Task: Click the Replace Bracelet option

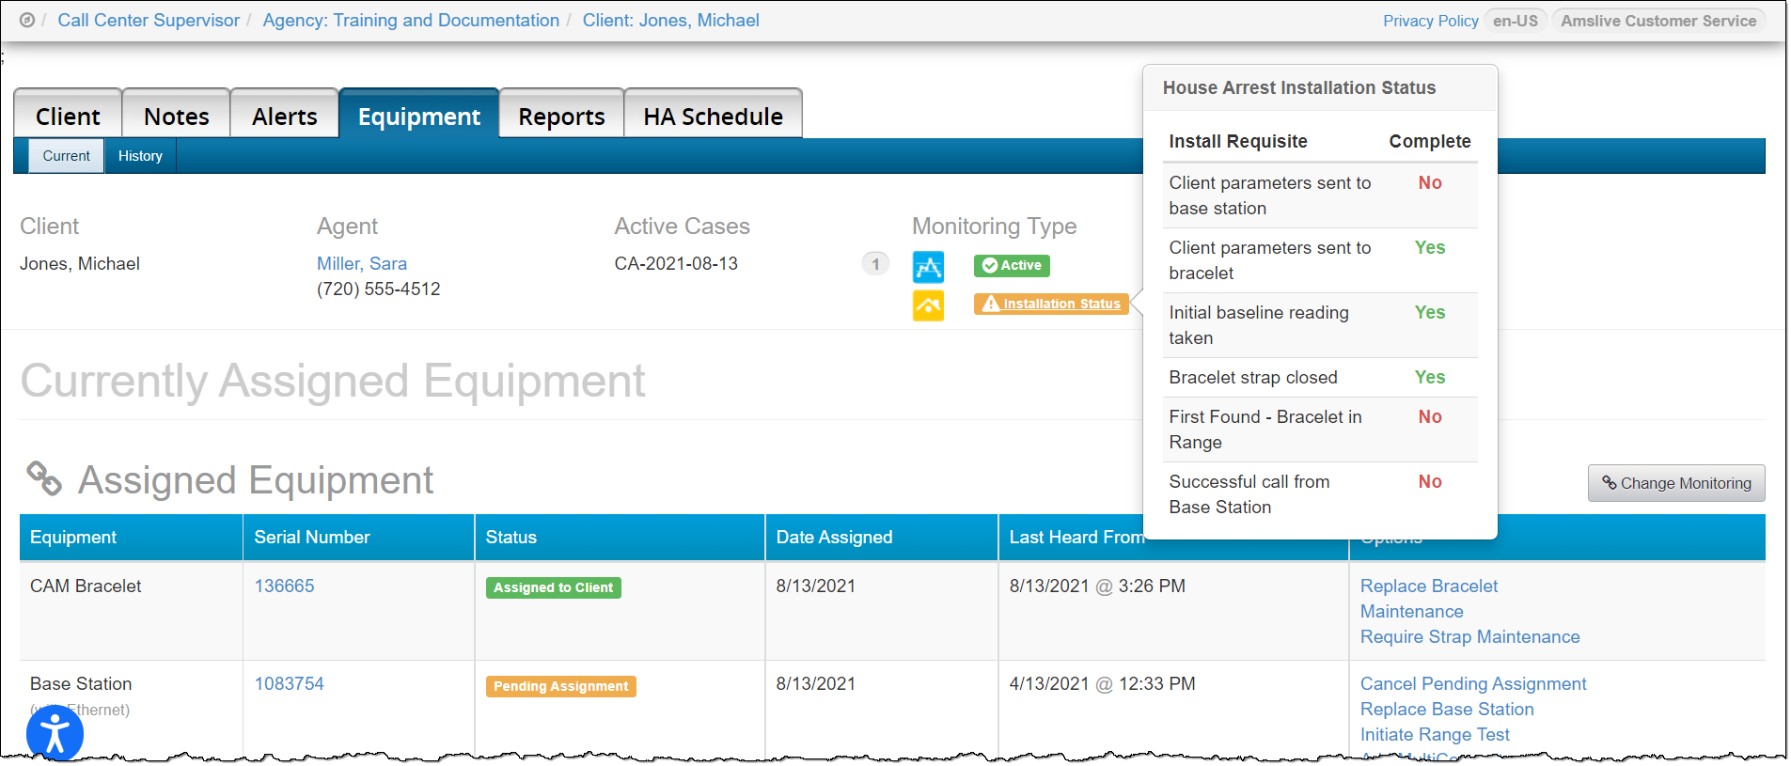Action: click(x=1428, y=586)
